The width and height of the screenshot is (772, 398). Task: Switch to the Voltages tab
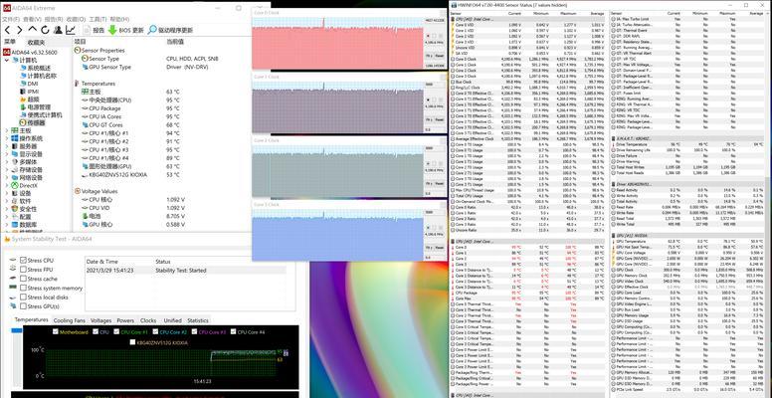(x=100, y=320)
